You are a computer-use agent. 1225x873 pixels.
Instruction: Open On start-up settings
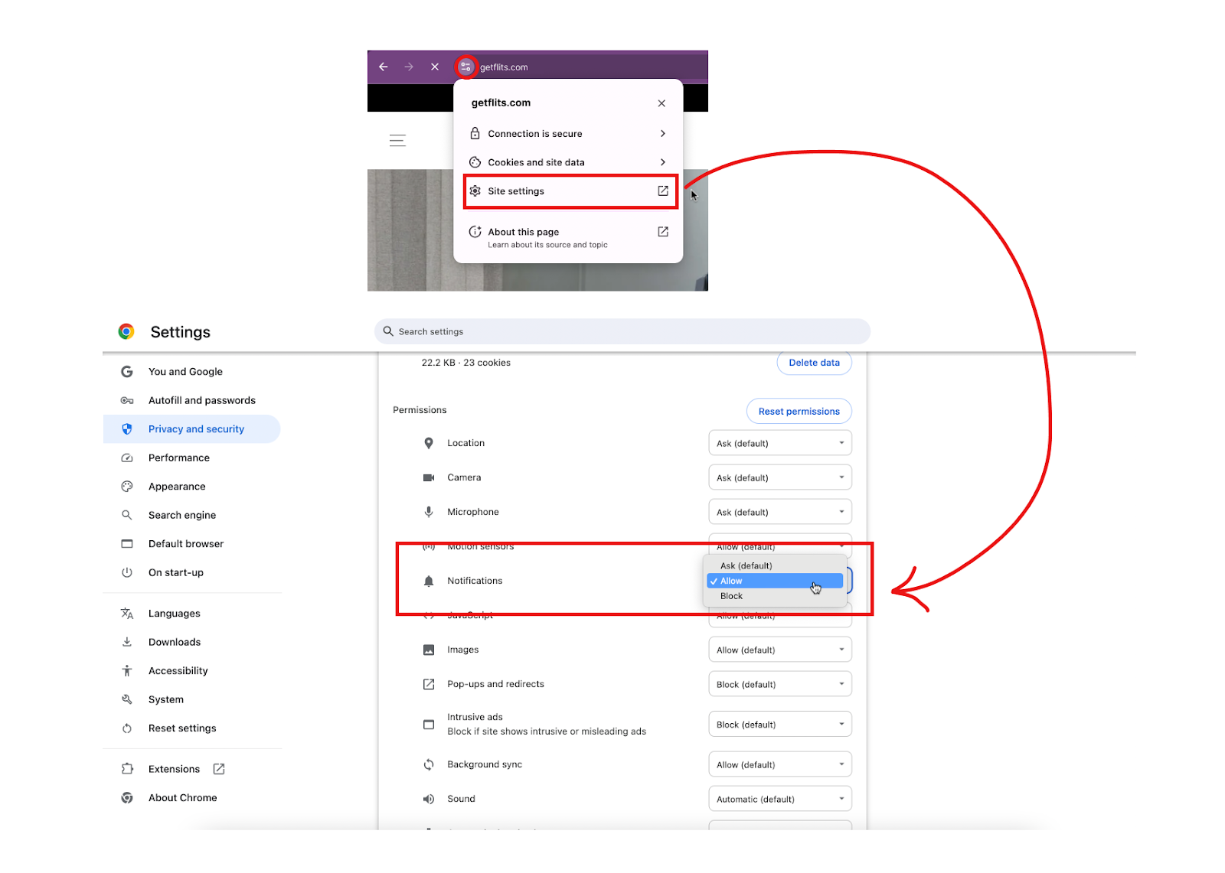coord(191,572)
